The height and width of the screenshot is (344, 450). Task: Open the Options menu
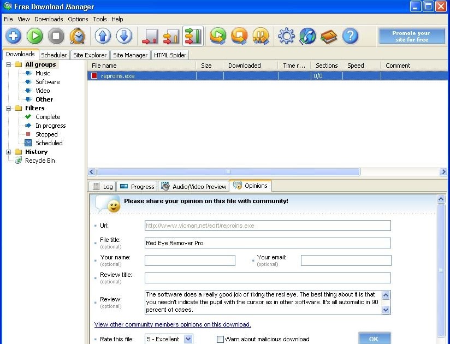78,19
